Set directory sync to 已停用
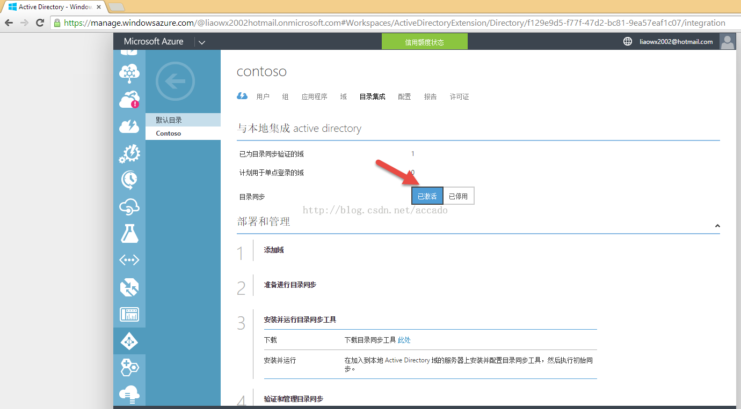The width and height of the screenshot is (741, 409). point(459,196)
